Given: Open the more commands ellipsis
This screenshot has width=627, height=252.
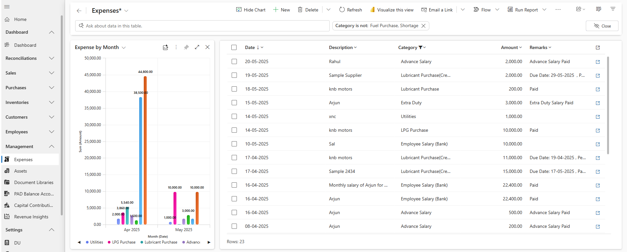Looking at the screenshot, I should point(558,10).
